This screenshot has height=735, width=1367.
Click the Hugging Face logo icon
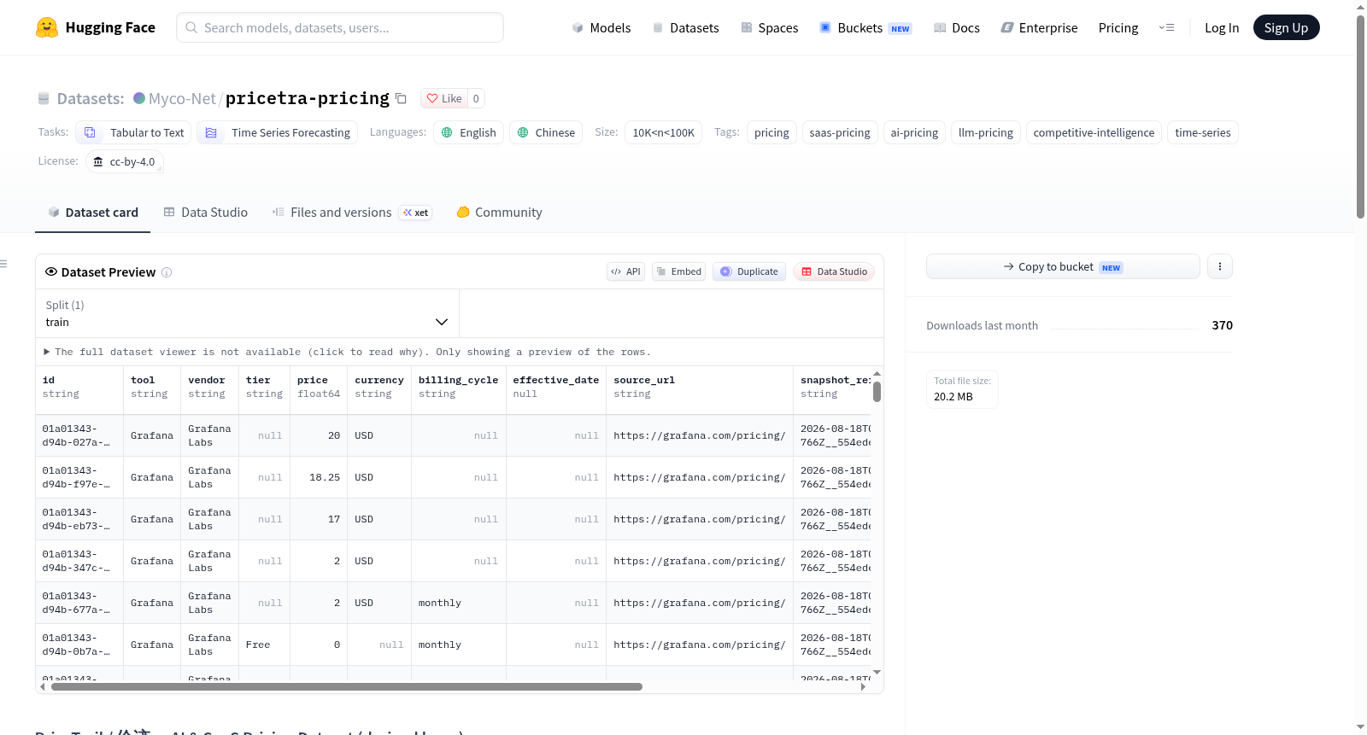[47, 27]
